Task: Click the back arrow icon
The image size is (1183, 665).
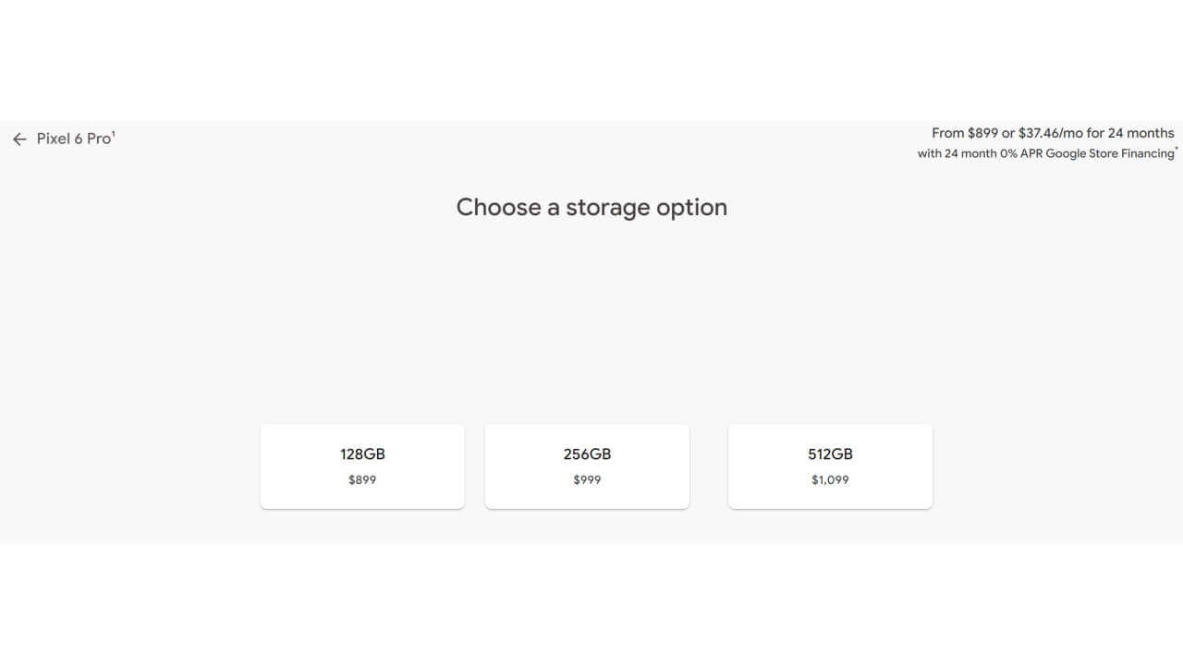Action: point(19,139)
